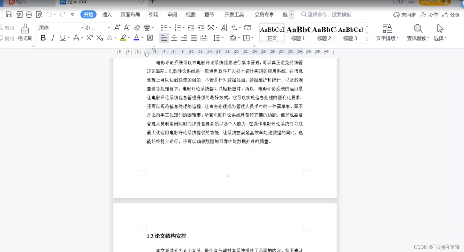Expand quick access toolbar customize arrow
This screenshot has height=252, width=464.
tap(72, 14)
